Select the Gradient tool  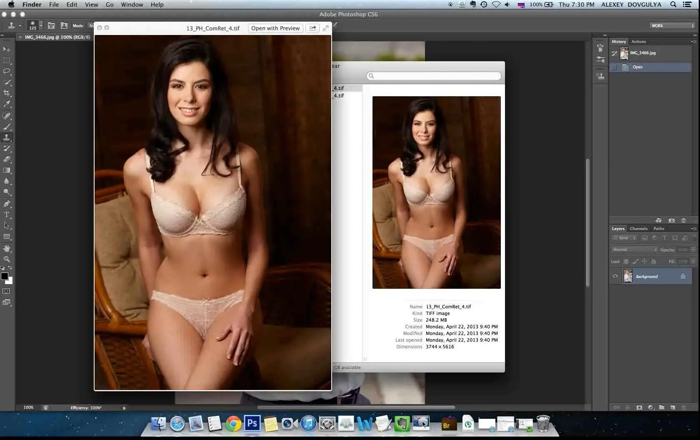point(7,170)
